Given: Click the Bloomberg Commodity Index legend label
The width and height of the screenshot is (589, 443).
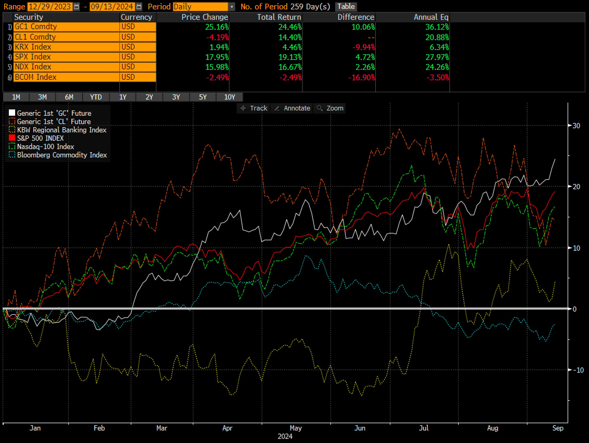Looking at the screenshot, I should [62, 155].
